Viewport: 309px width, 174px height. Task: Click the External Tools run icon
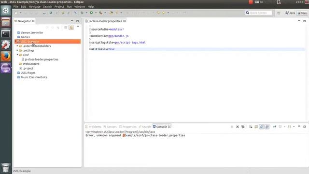pos(101,13)
